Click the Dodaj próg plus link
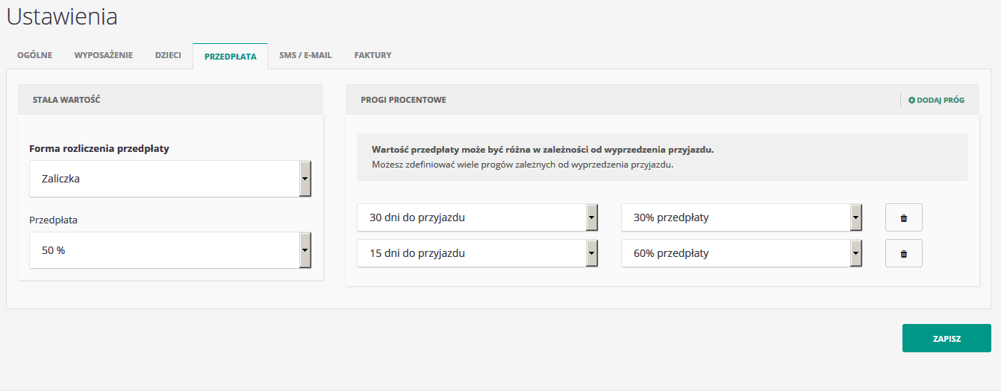Screen dimensions: 1001x391 936,100
